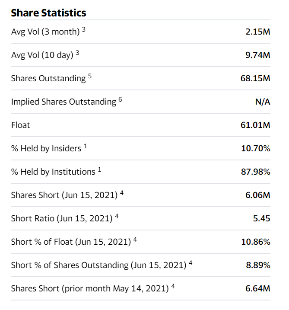The width and height of the screenshot is (289, 310).
Task: Click the Float row label
Action: point(21,125)
